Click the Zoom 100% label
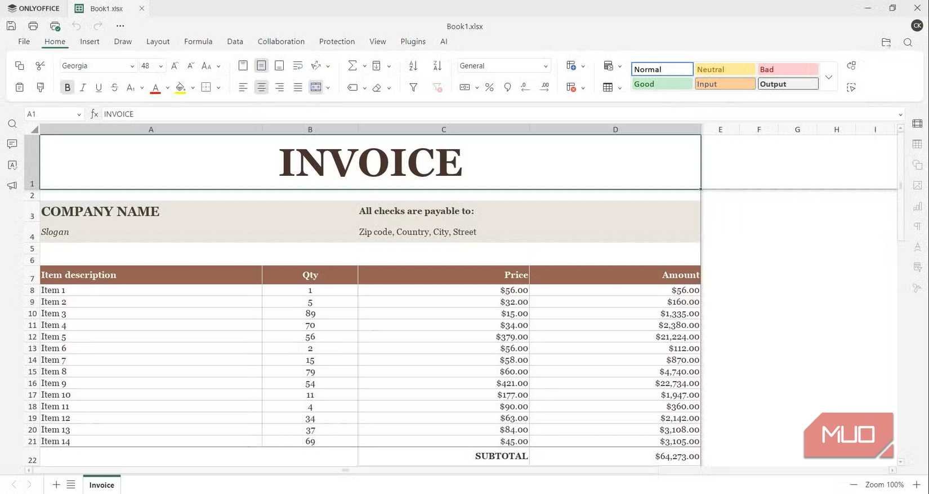 point(885,484)
